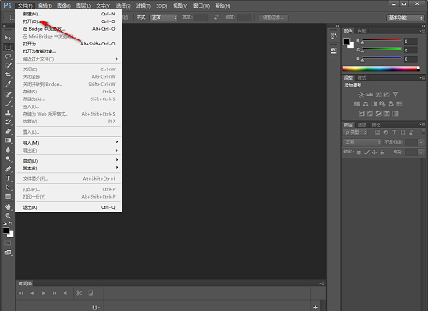Pick the Type tool
The width and height of the screenshot is (428, 311).
coord(8,178)
